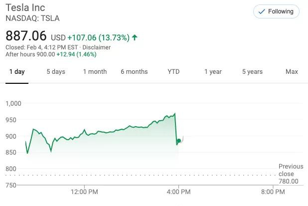Screen dimensions: 308x206
Task: Click the 12:00 PM axis label
Action: [x=84, y=192]
